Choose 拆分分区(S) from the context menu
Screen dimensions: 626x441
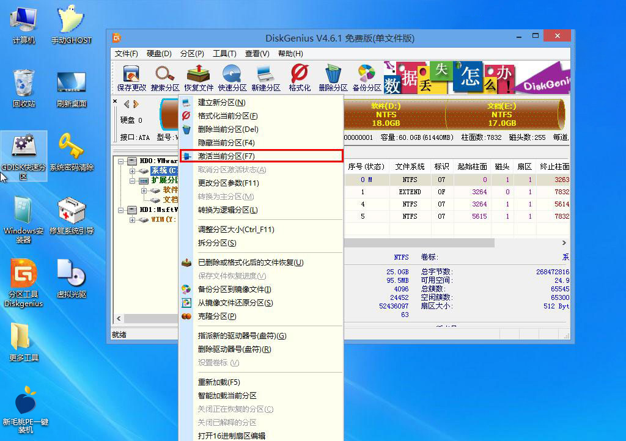tap(262, 243)
